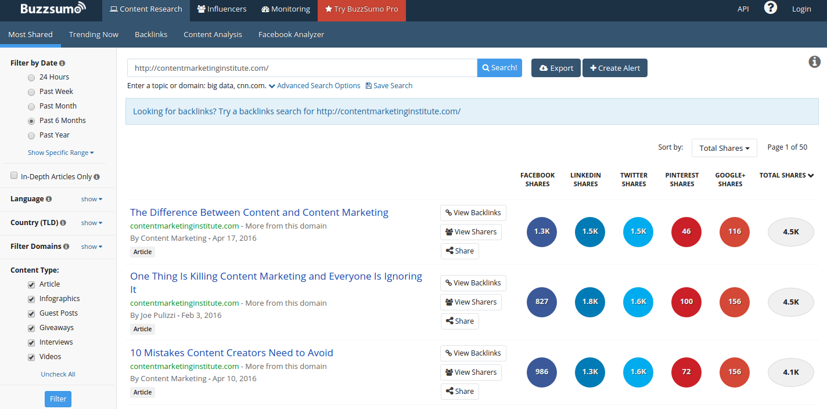The width and height of the screenshot is (827, 409).
Task: Click Facebook shares 827 circle
Action: (542, 302)
